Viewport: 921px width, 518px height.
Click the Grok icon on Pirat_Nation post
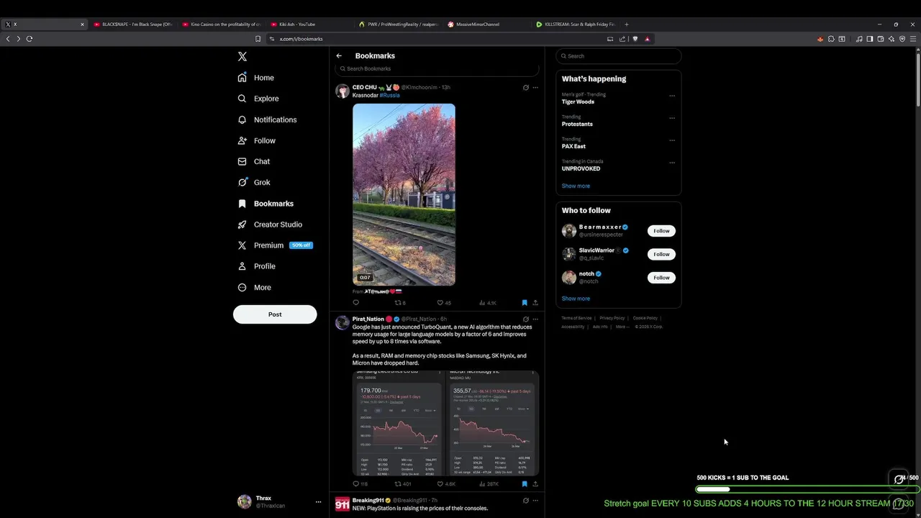coord(525,319)
